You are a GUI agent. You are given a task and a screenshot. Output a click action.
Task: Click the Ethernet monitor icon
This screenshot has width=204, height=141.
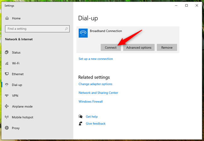(7, 74)
